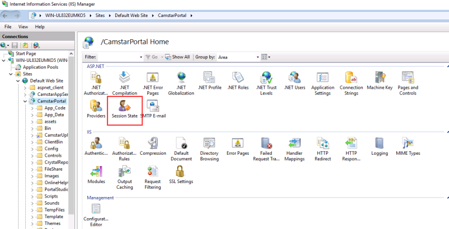The image size is (449, 229).
Task: Open Pages and Controls feature
Action: click(408, 83)
